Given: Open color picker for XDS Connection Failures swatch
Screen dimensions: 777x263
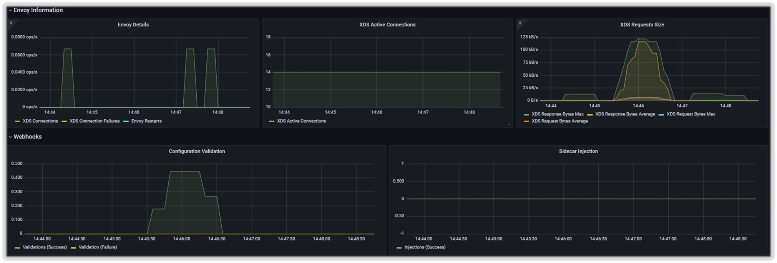Looking at the screenshot, I should click(64, 122).
